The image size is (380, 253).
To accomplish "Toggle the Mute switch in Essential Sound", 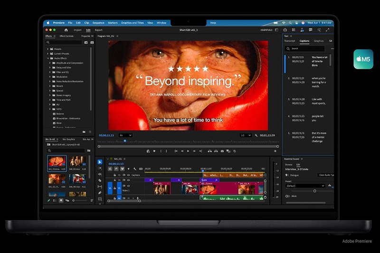I will pos(287,196).
